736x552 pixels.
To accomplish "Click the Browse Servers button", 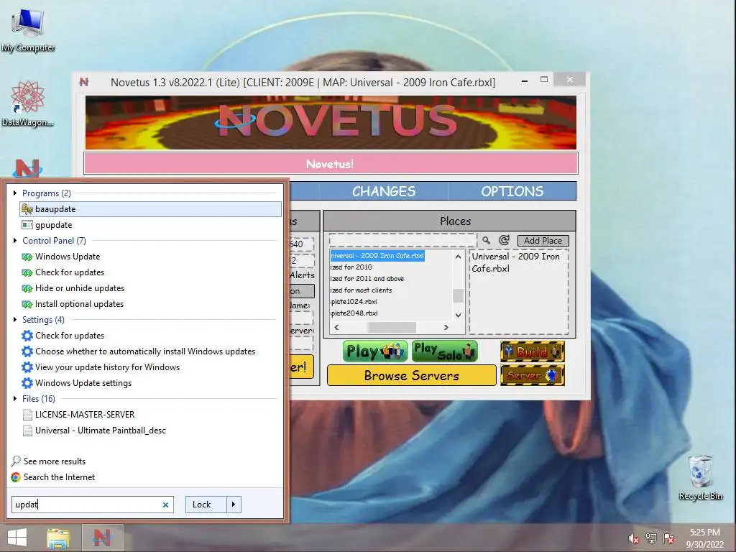I will pos(412,375).
